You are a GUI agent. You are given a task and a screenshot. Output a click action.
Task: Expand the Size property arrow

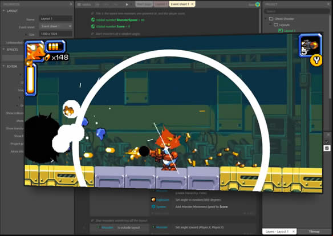[x=26, y=34]
